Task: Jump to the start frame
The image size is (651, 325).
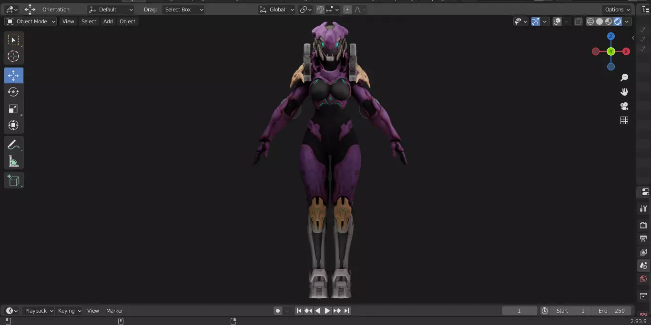Action: click(x=299, y=311)
